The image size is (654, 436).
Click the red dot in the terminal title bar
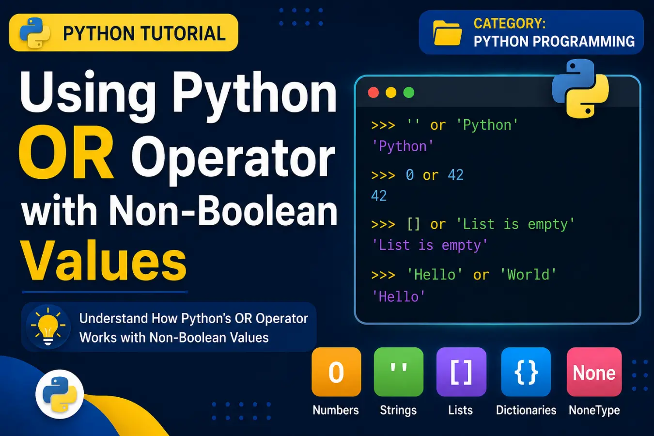pyautogui.click(x=374, y=93)
